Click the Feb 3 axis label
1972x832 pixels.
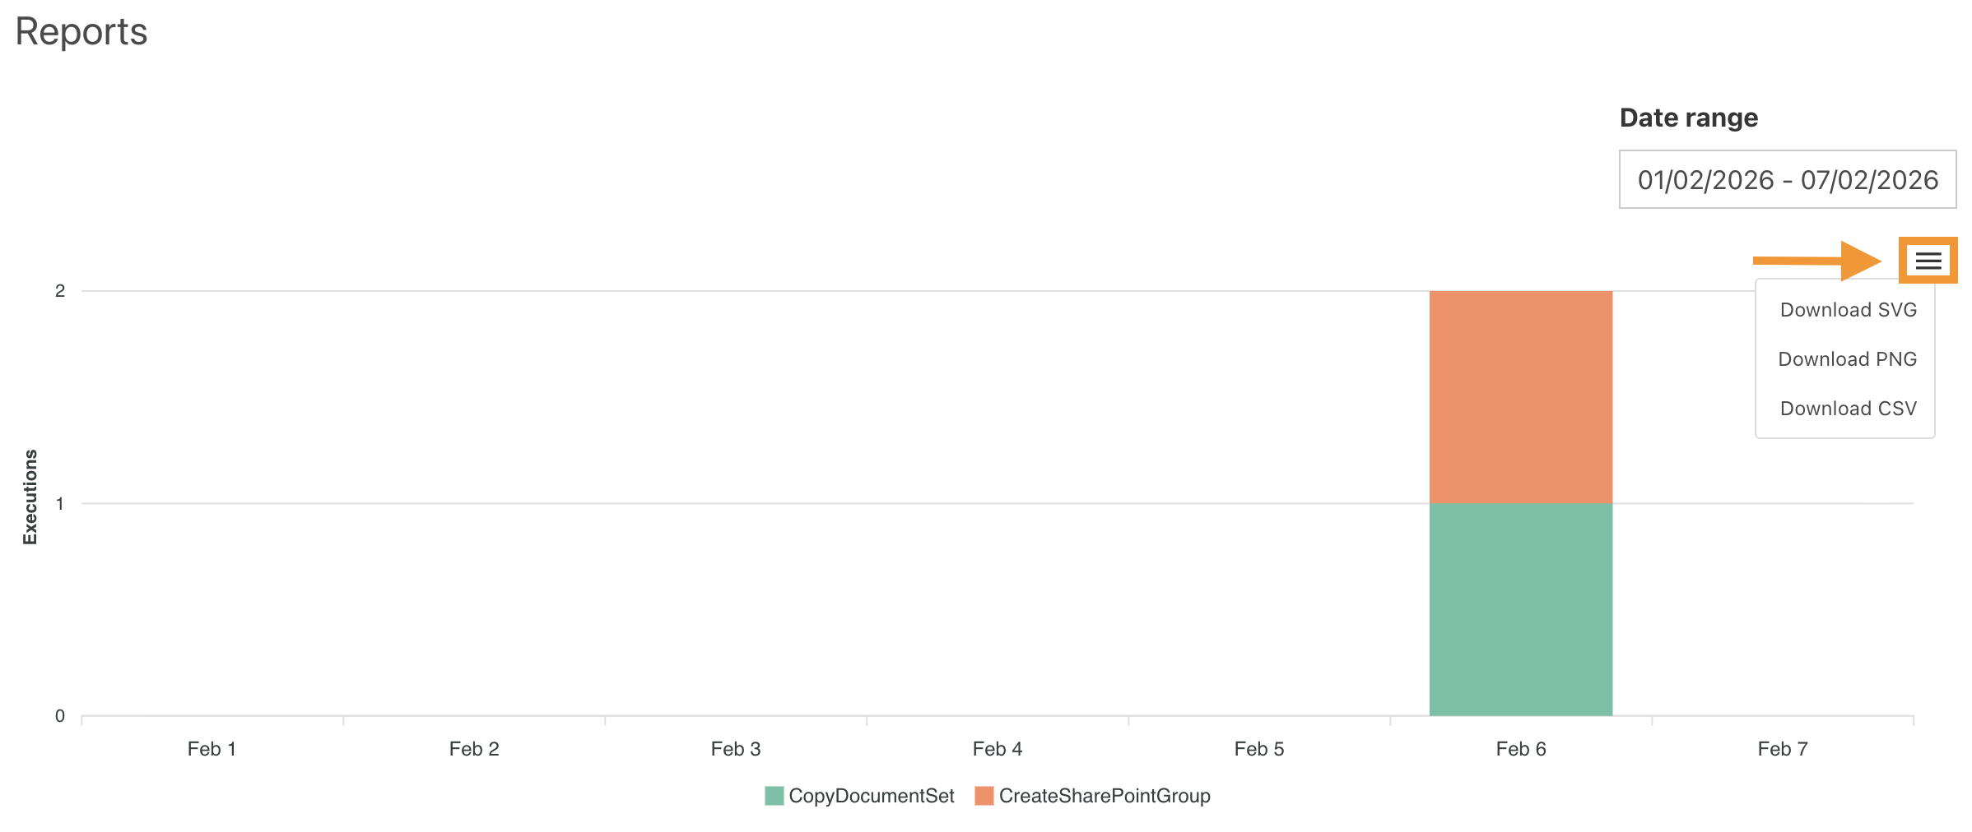(736, 749)
